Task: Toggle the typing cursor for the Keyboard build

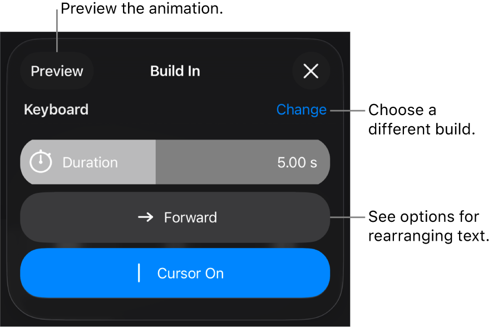Action: click(x=175, y=273)
